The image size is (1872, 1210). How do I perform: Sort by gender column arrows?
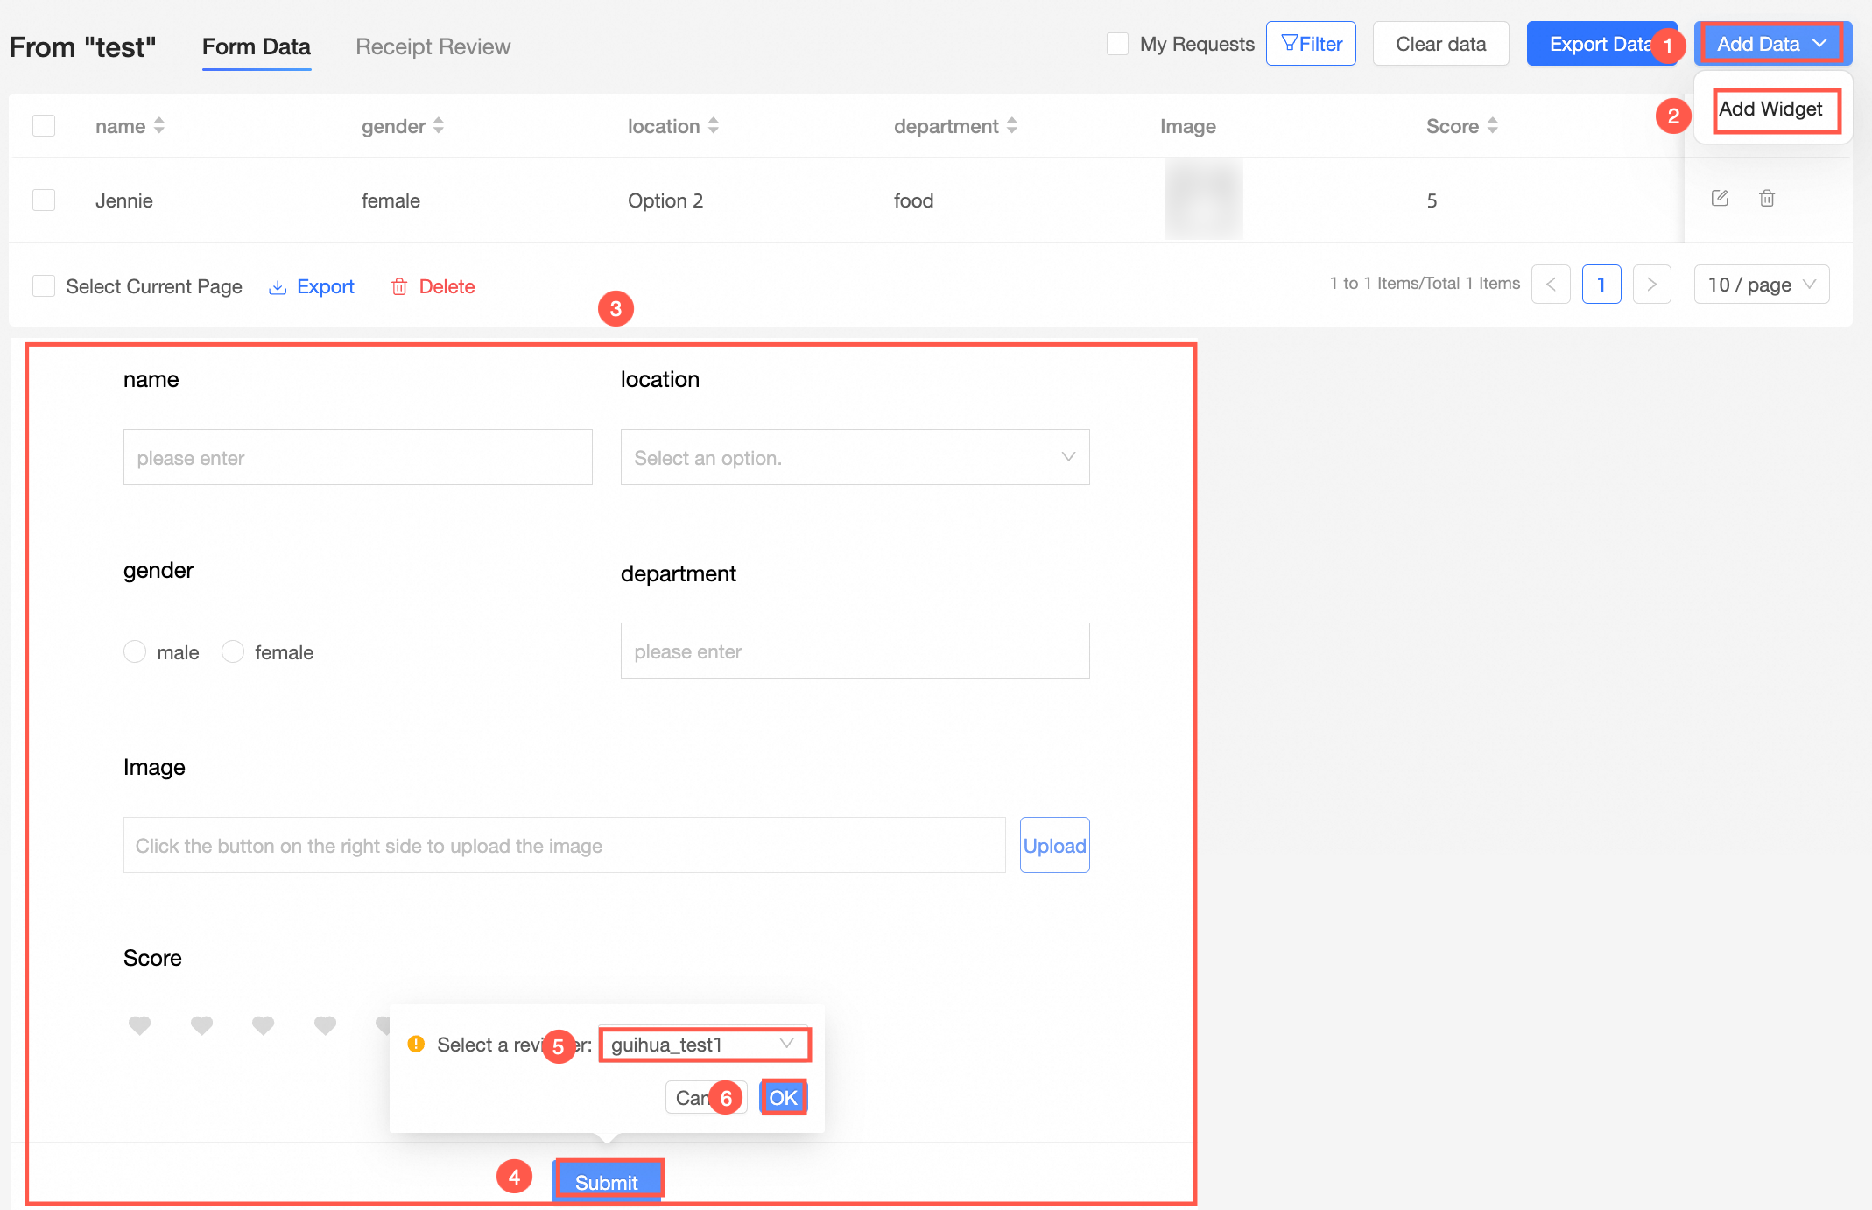439,125
